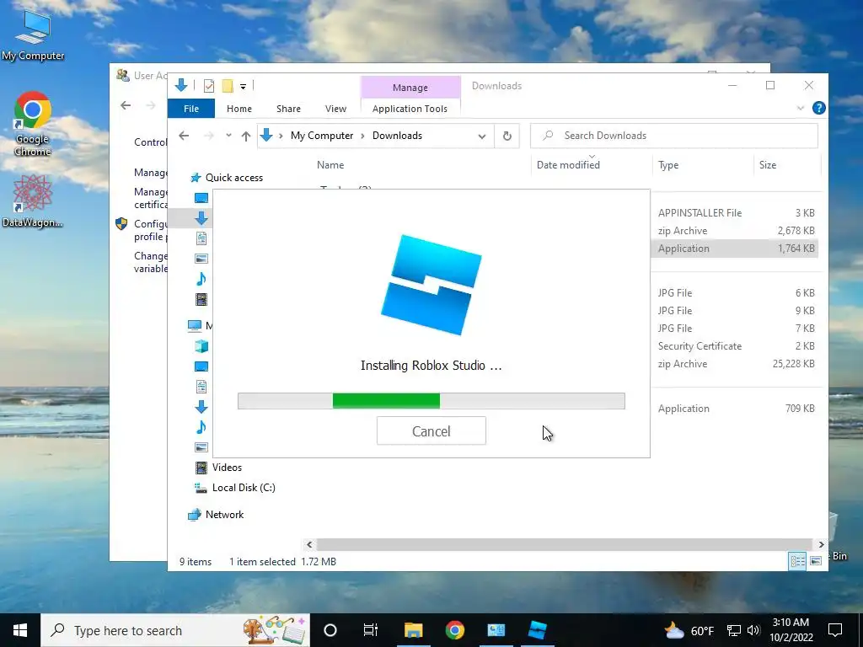Select the 709 KB Application row
Screen dimensions: 863x647
pyautogui.click(x=736, y=409)
